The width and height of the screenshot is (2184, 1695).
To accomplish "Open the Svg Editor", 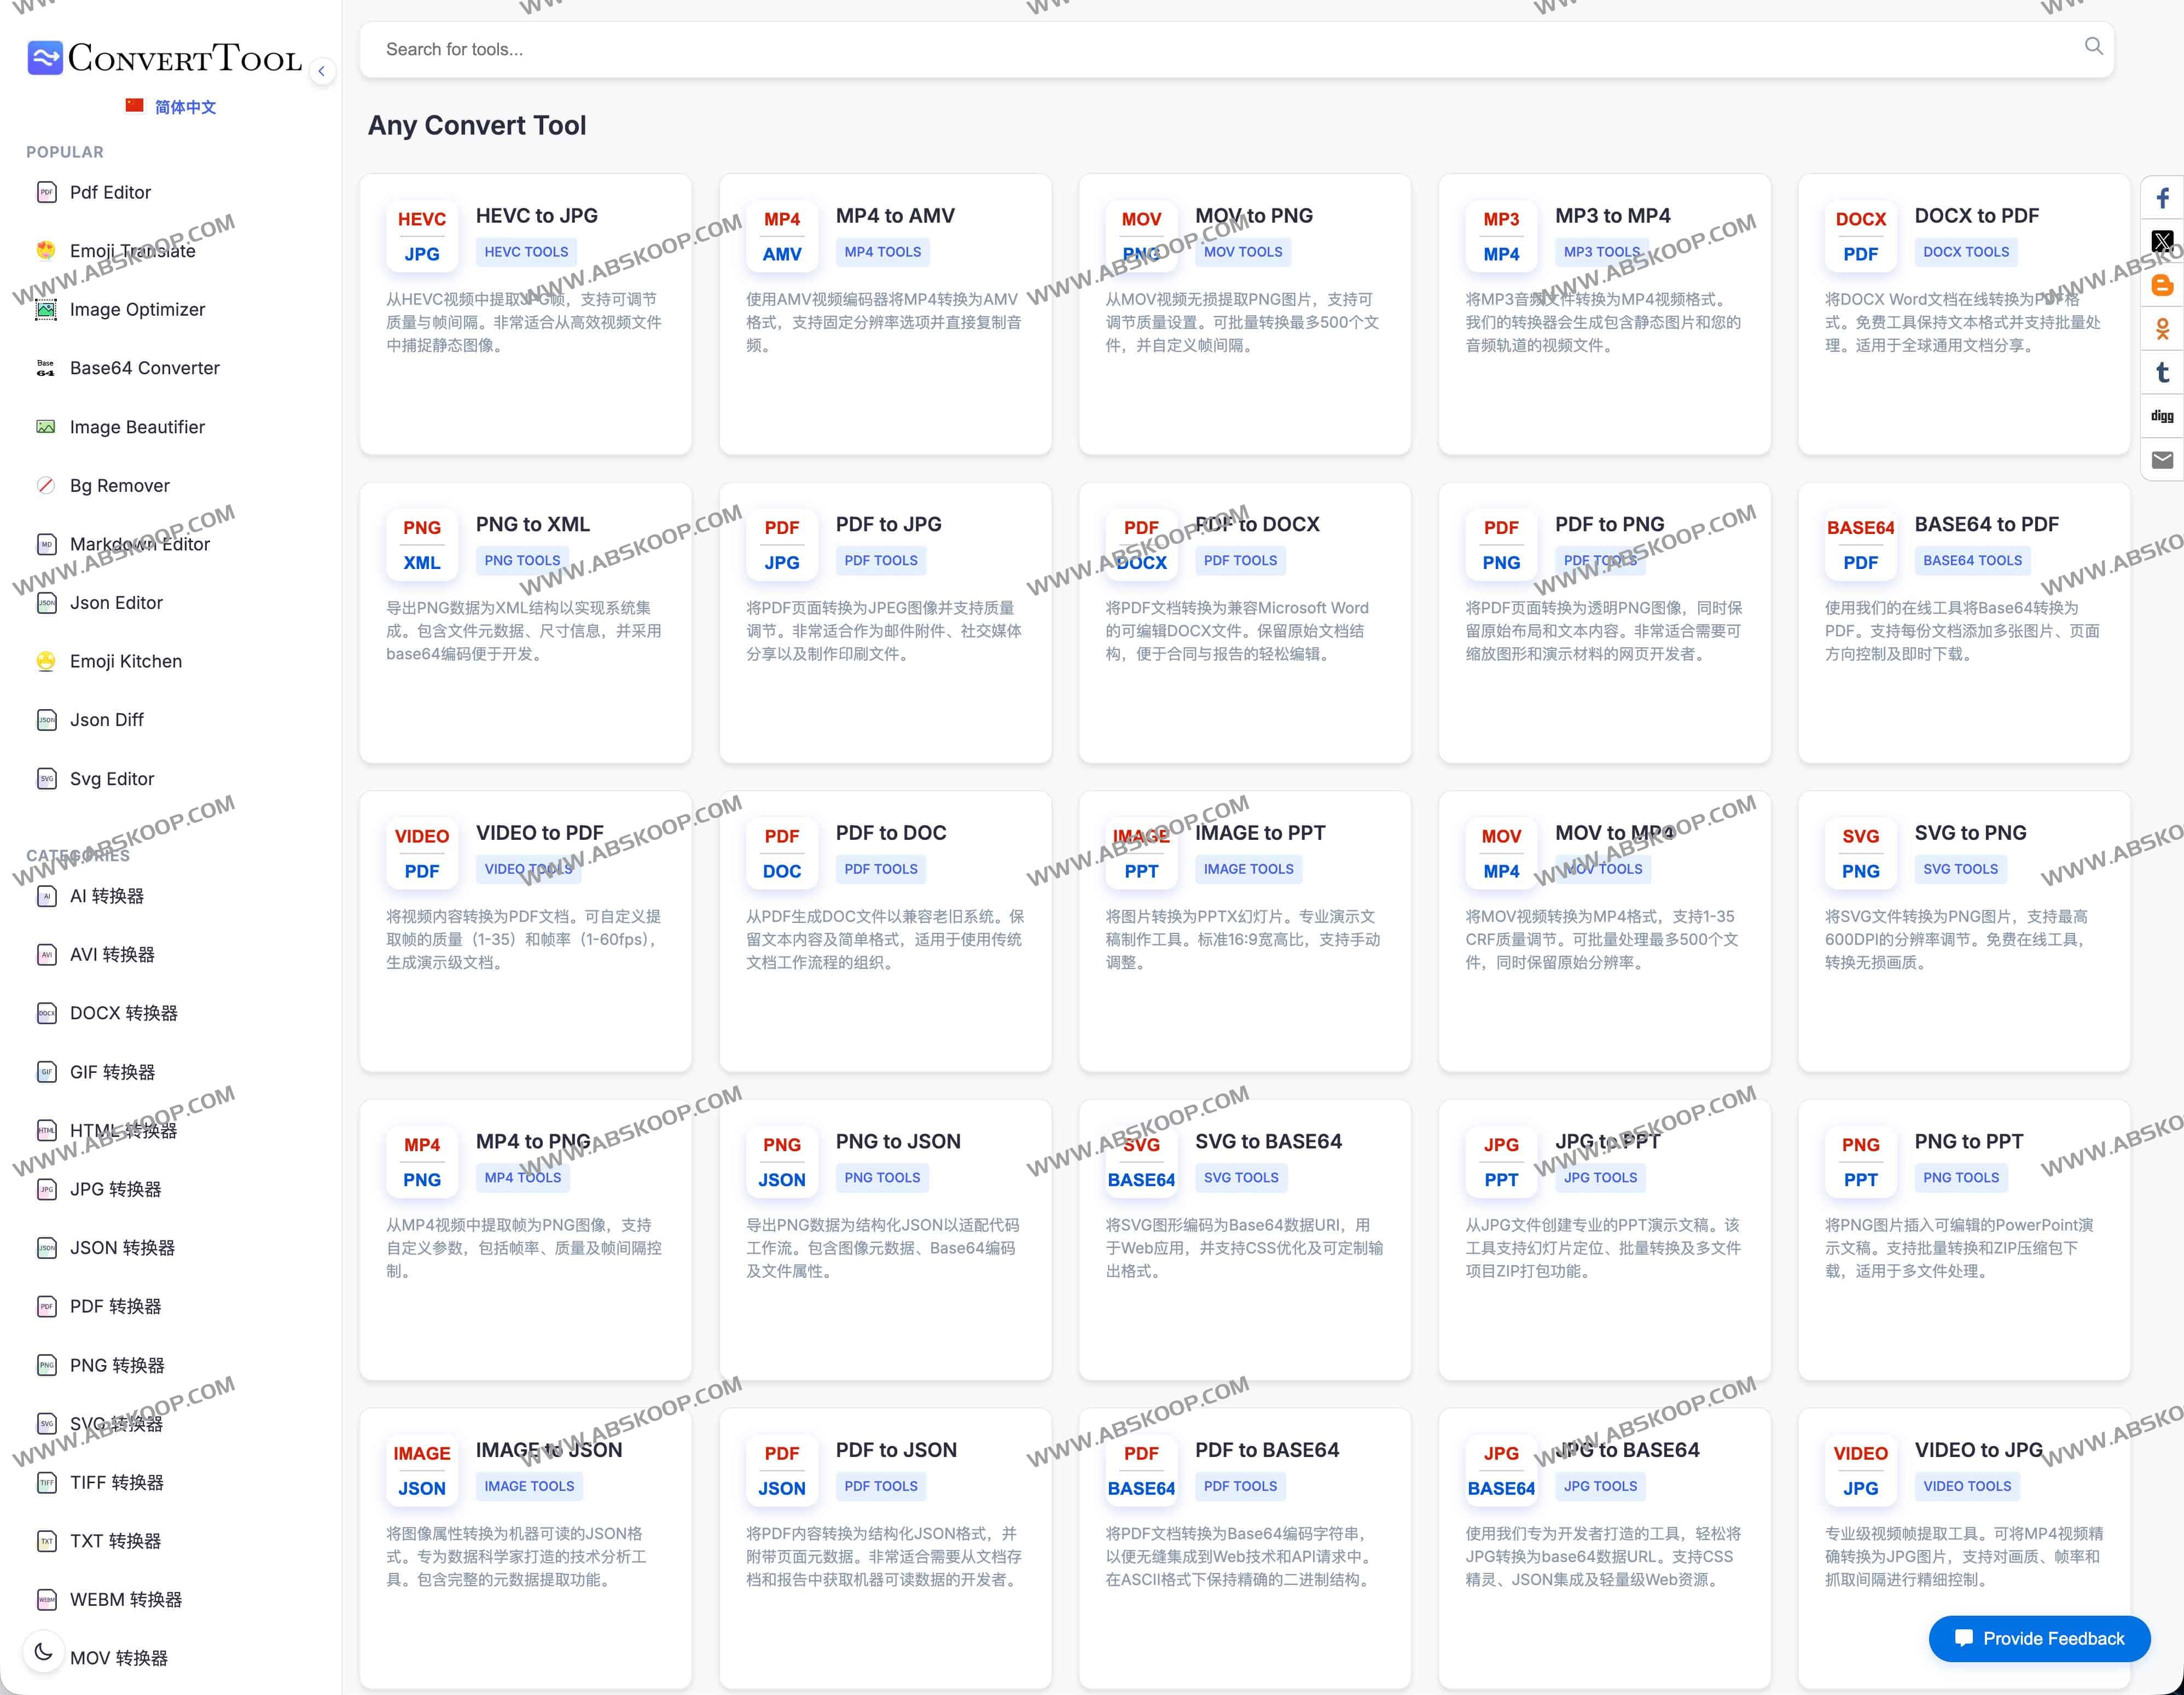I will 111,778.
